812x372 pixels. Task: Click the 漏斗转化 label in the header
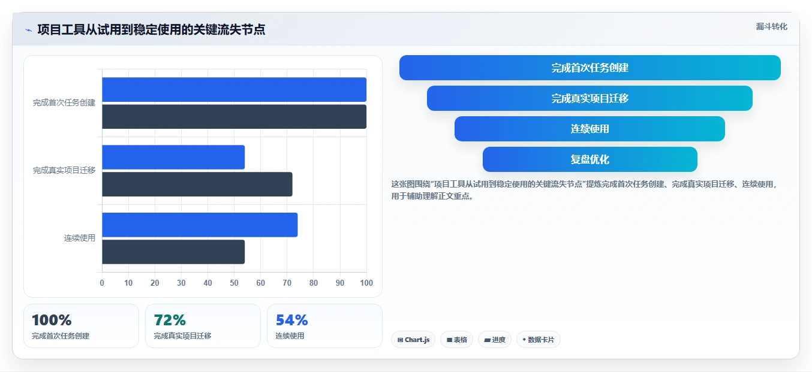pos(771,26)
